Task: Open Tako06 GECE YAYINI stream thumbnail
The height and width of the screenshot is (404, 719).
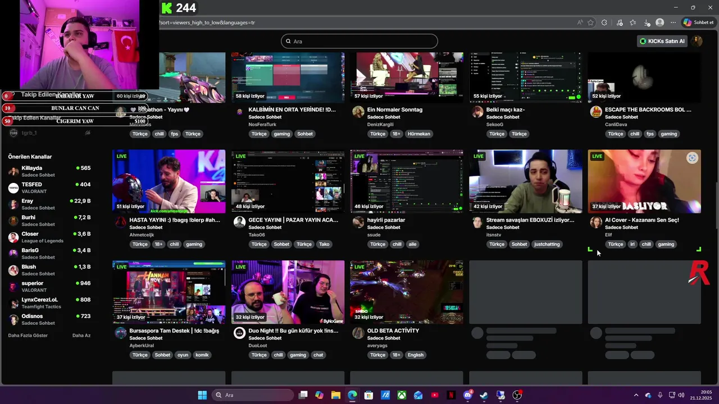Action: (x=288, y=181)
